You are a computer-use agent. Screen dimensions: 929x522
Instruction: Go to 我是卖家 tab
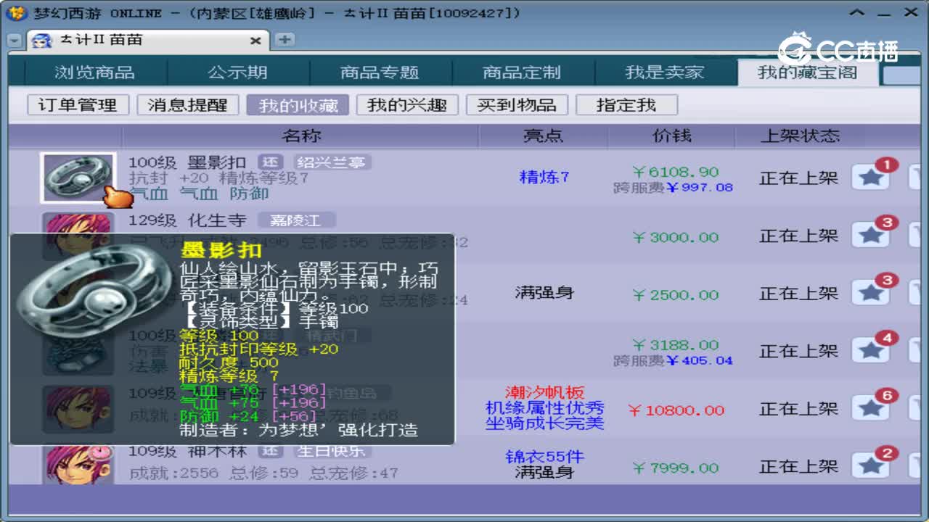665,72
